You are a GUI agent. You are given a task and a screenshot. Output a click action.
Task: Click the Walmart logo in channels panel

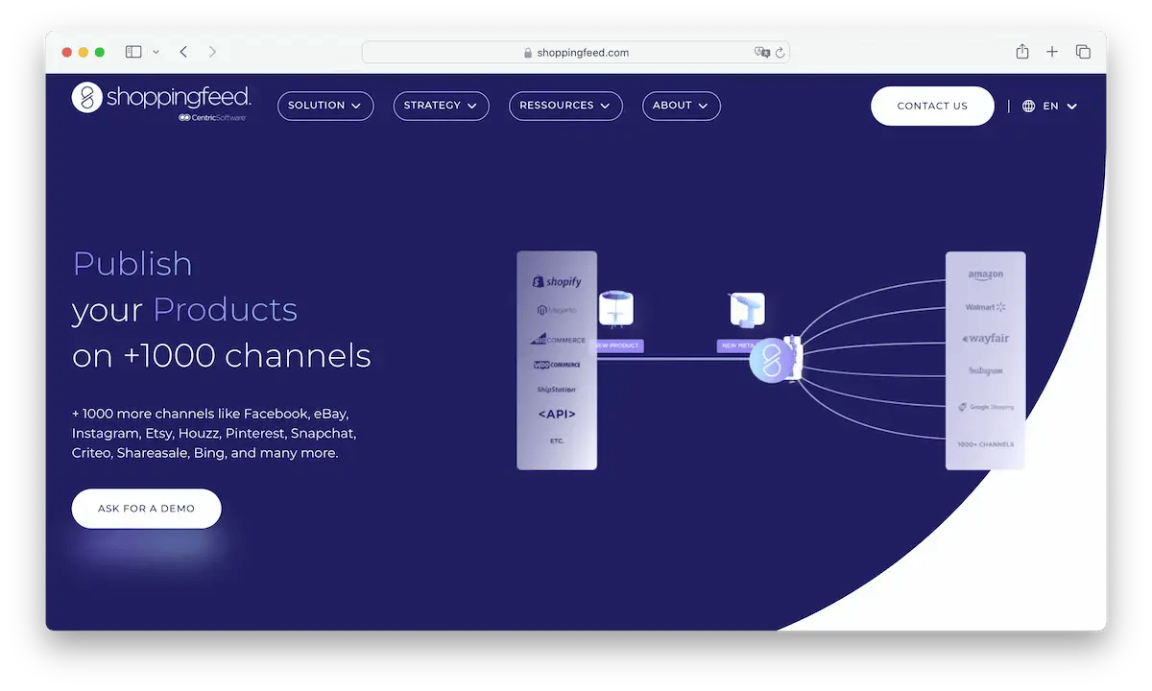[x=986, y=307]
